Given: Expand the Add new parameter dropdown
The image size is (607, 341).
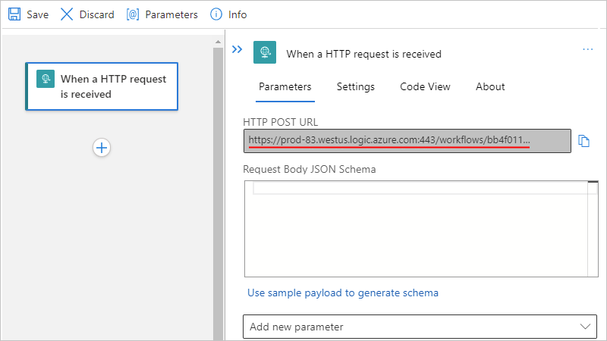Looking at the screenshot, I should coord(419,327).
